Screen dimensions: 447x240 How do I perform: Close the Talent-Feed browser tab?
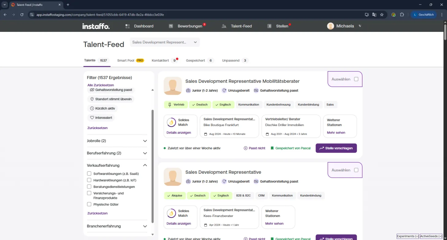[x=59, y=5]
